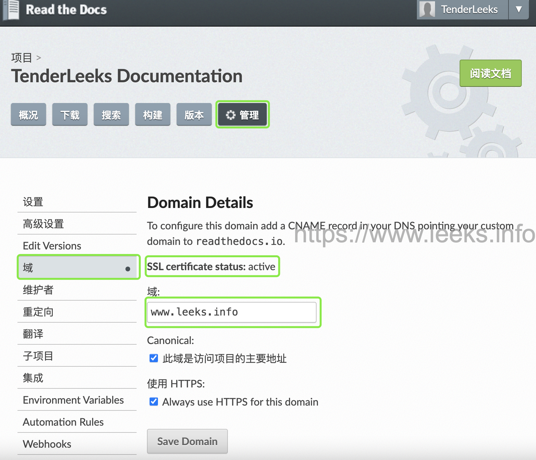Click the SSL certificate status: active text
536x460 pixels.
(x=211, y=267)
